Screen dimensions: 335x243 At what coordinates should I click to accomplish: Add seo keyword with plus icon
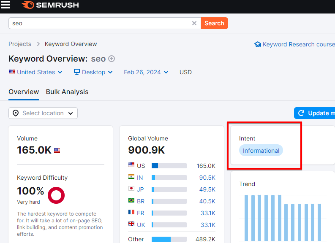pyautogui.click(x=112, y=59)
